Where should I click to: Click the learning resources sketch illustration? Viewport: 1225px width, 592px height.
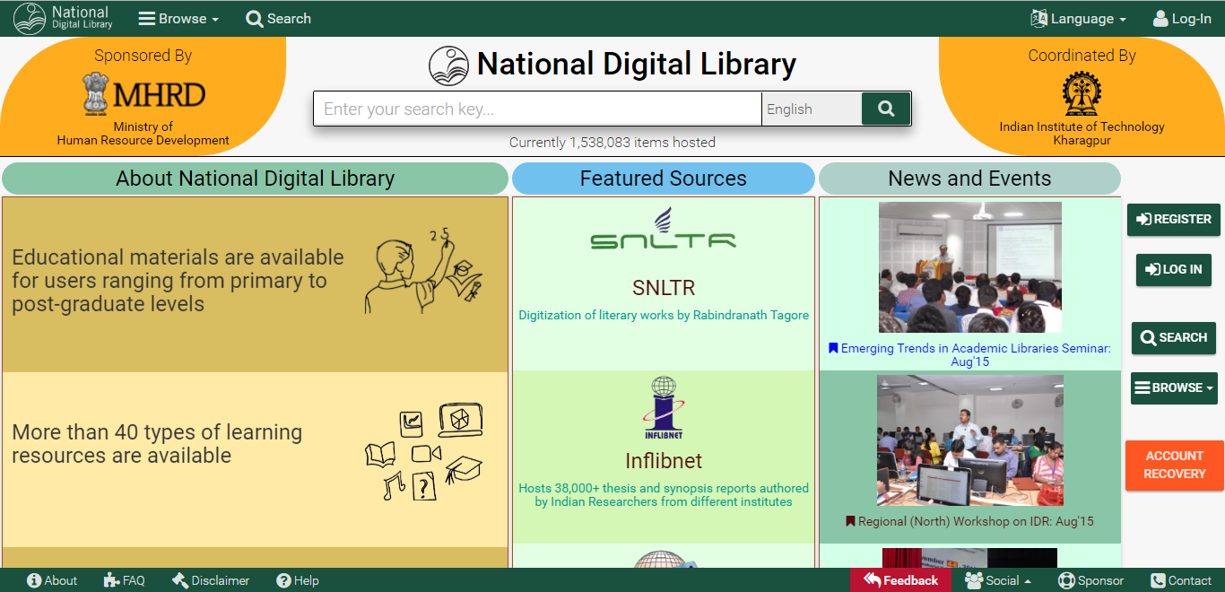423,452
